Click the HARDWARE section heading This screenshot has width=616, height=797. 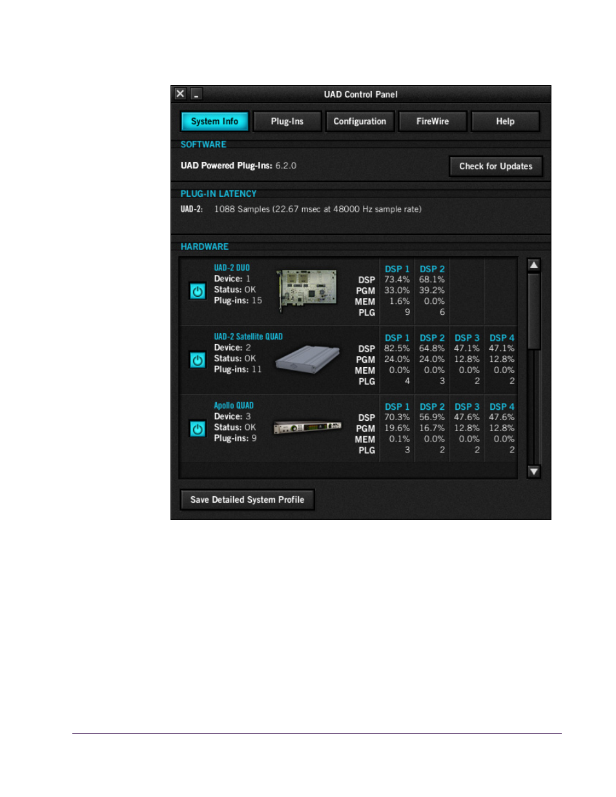click(x=205, y=247)
